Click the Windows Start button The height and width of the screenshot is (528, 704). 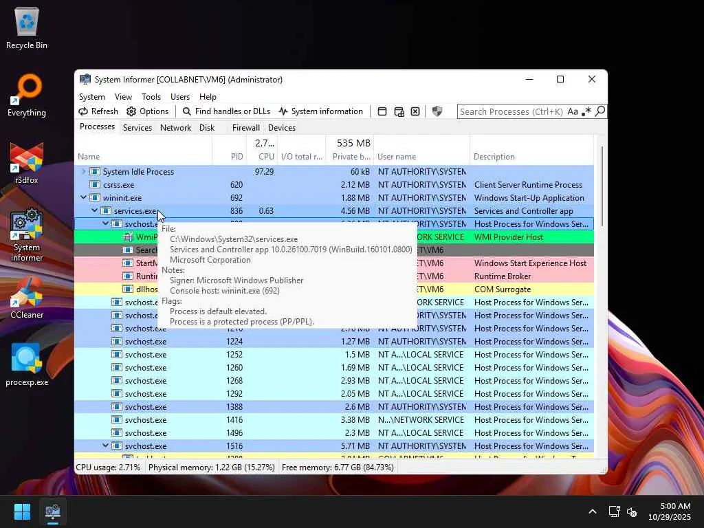coord(22,511)
